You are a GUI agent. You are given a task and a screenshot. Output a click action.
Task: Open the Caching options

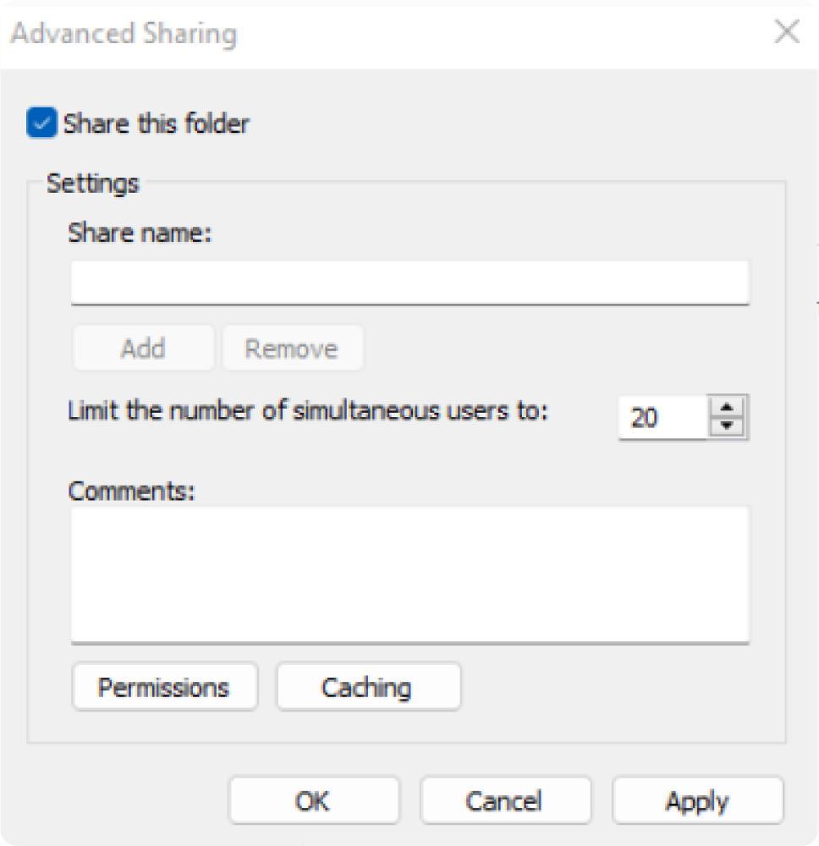coord(369,687)
